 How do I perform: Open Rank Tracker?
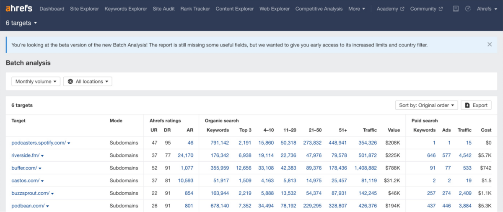click(x=195, y=9)
